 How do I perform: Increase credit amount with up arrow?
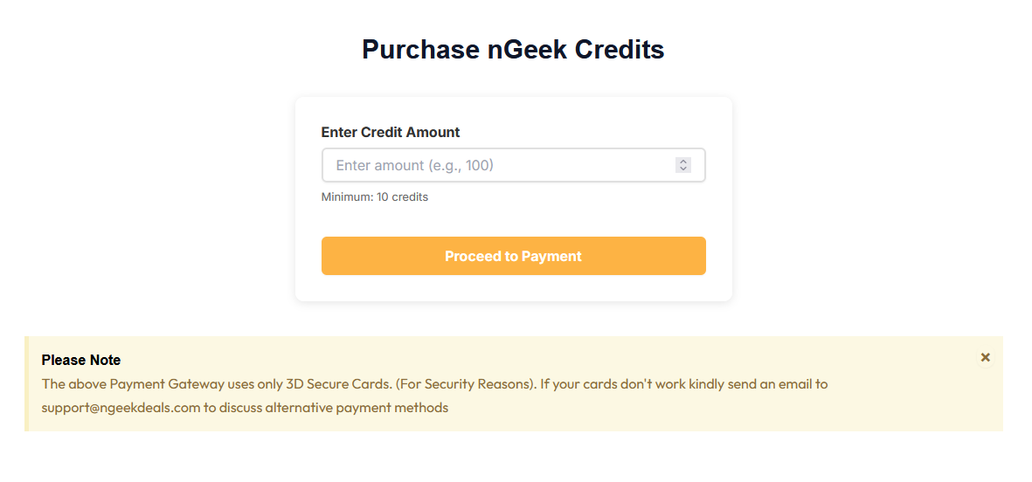683,162
